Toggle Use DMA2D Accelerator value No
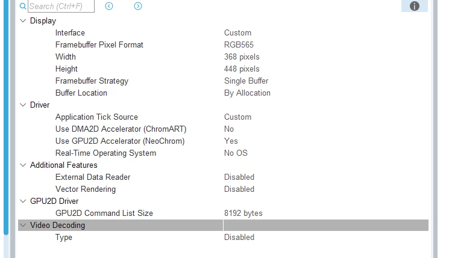This screenshot has height=258, width=452. coord(229,129)
